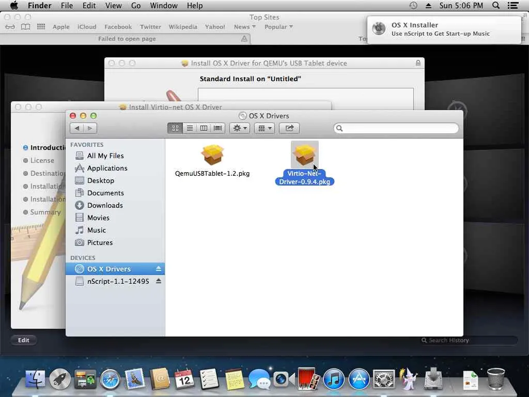The width and height of the screenshot is (529, 397).
Task: Click the eject icon in the menu bar
Action: (x=428, y=5)
